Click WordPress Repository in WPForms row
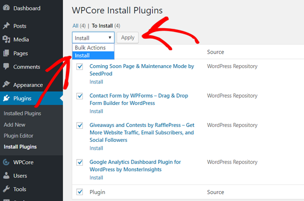This screenshot has height=201, width=304. click(232, 96)
